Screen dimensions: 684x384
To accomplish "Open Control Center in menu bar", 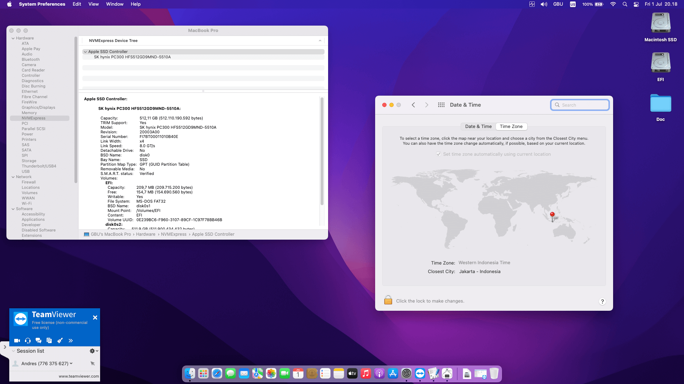I will [636, 4].
